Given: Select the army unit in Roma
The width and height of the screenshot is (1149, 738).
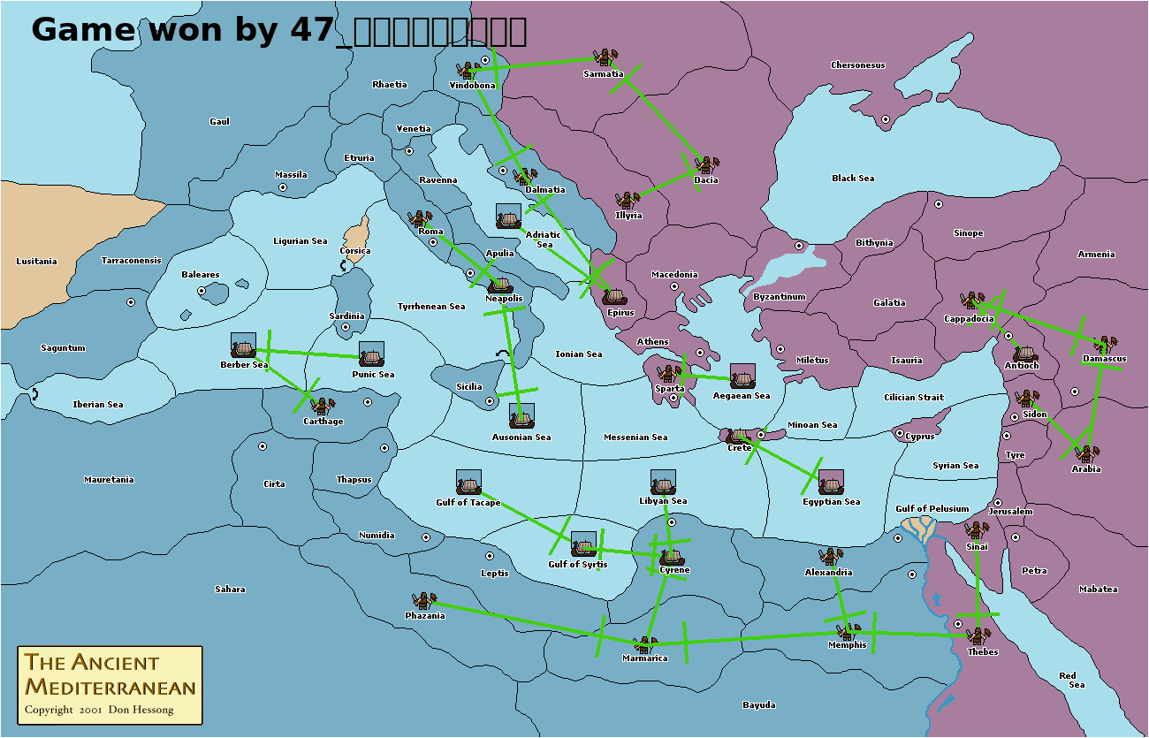Looking at the screenshot, I should point(419,217).
